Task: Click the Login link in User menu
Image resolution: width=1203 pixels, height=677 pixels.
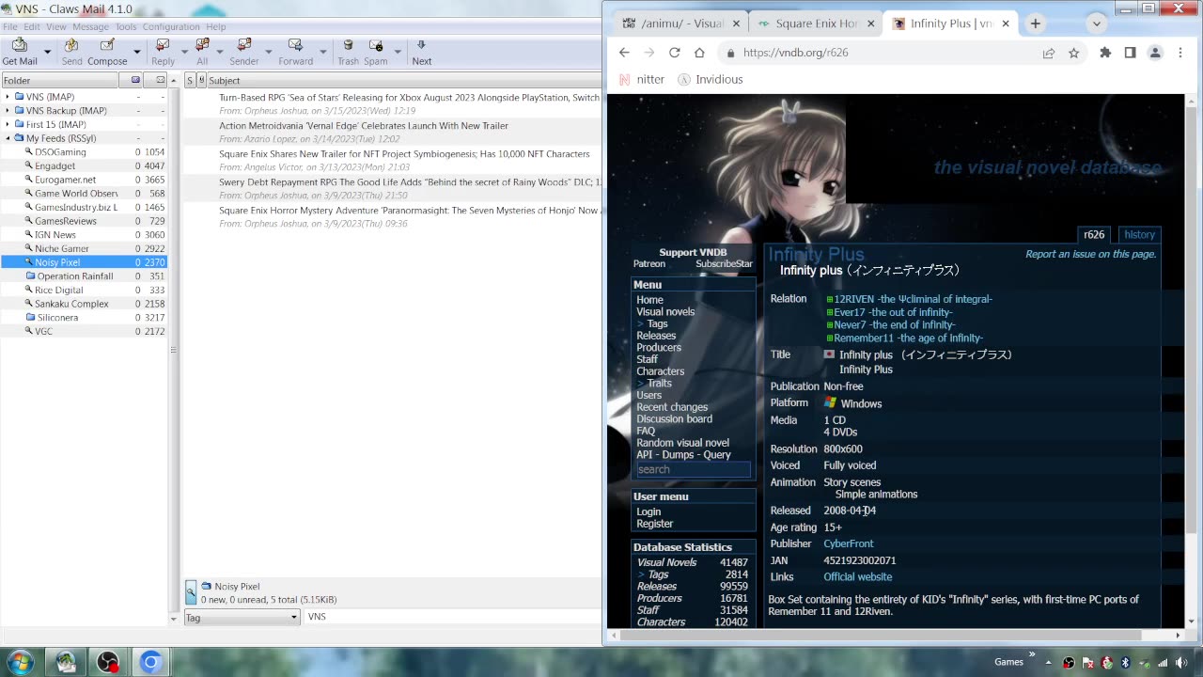Action: click(x=648, y=512)
